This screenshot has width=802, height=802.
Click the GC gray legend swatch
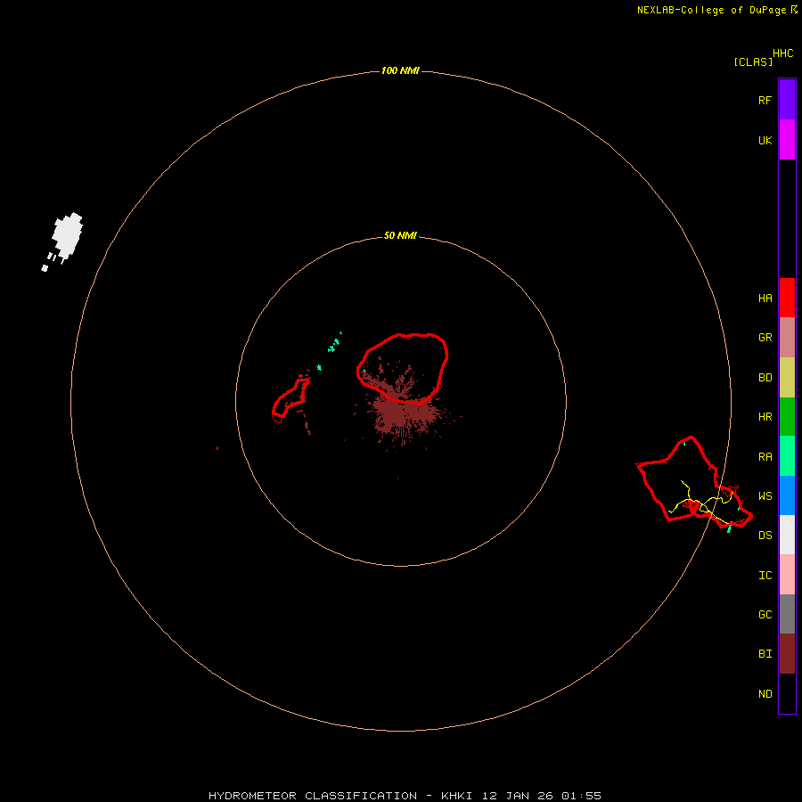[787, 614]
